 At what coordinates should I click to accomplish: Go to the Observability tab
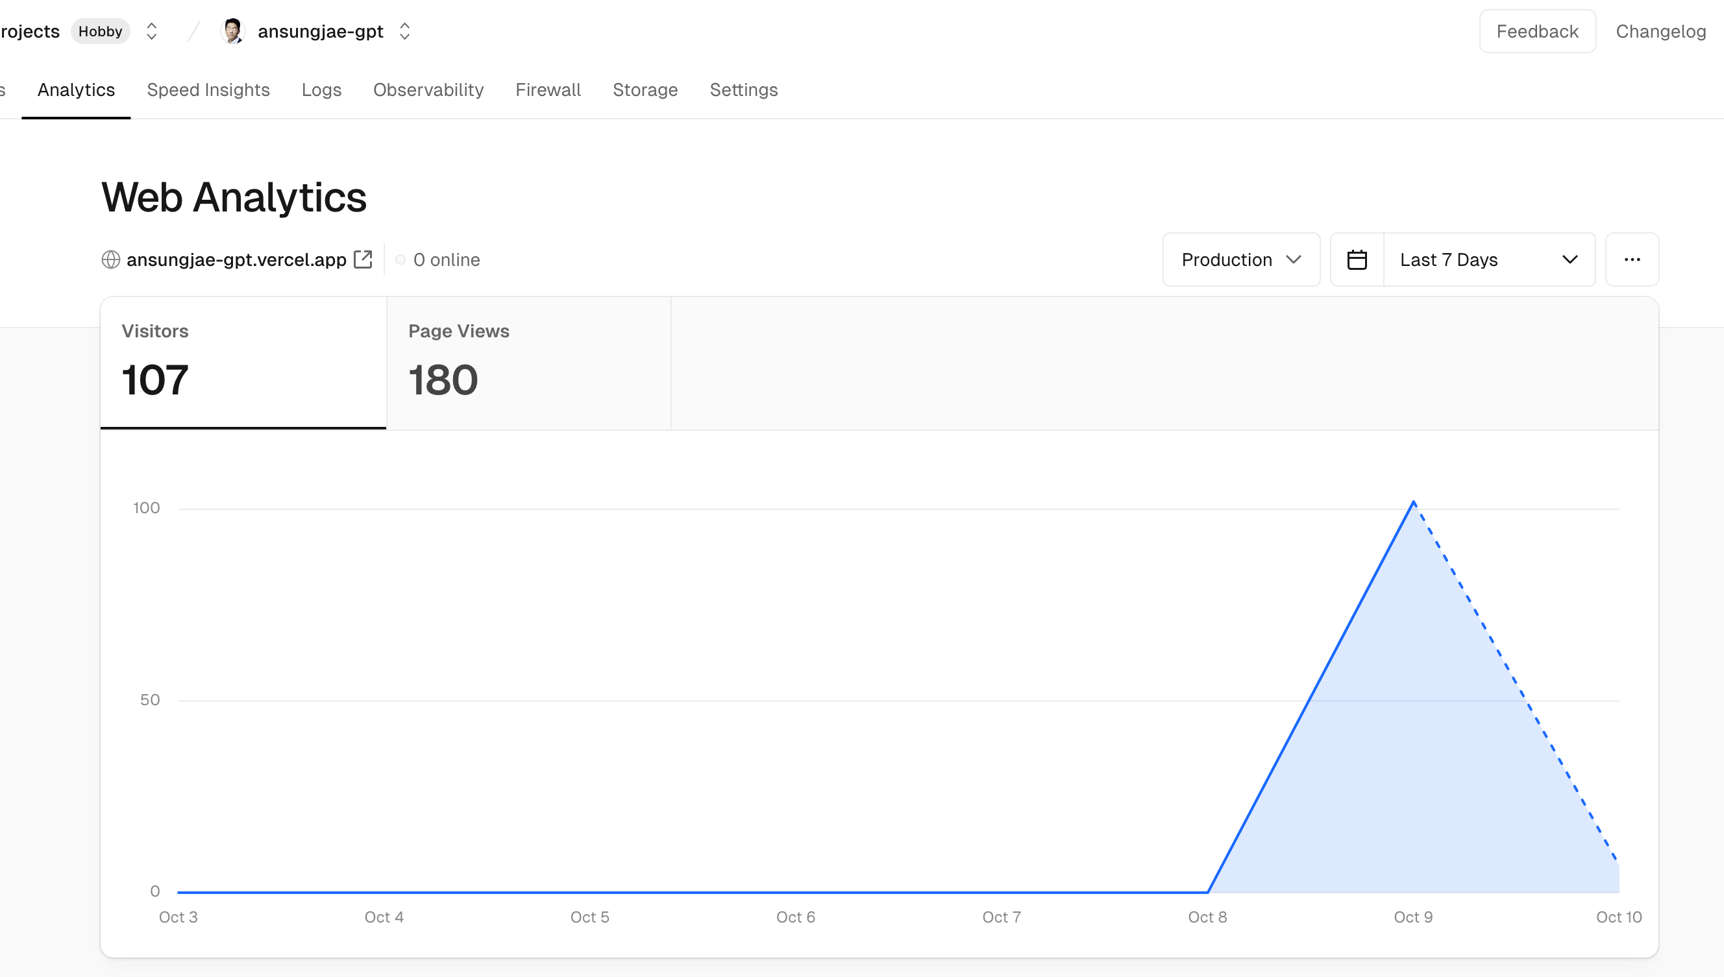pos(428,90)
